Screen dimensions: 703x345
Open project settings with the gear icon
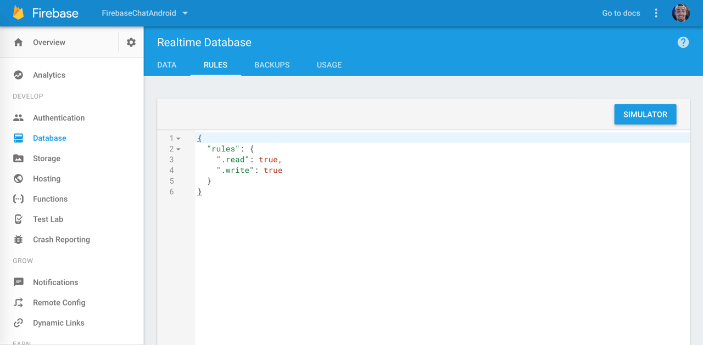pos(130,42)
